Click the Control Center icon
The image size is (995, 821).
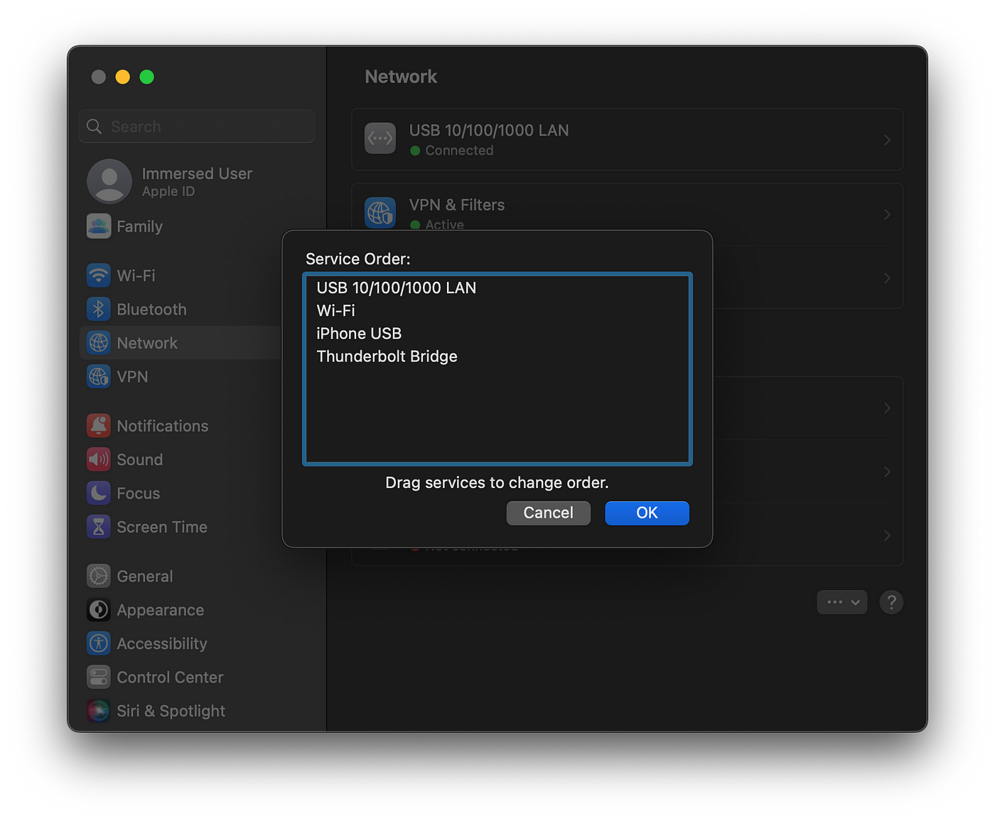pos(99,678)
